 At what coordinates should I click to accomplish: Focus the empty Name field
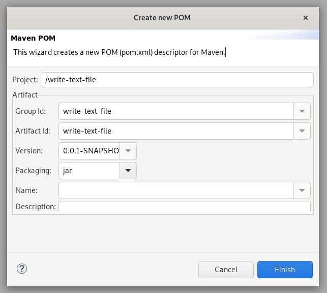tap(176, 190)
